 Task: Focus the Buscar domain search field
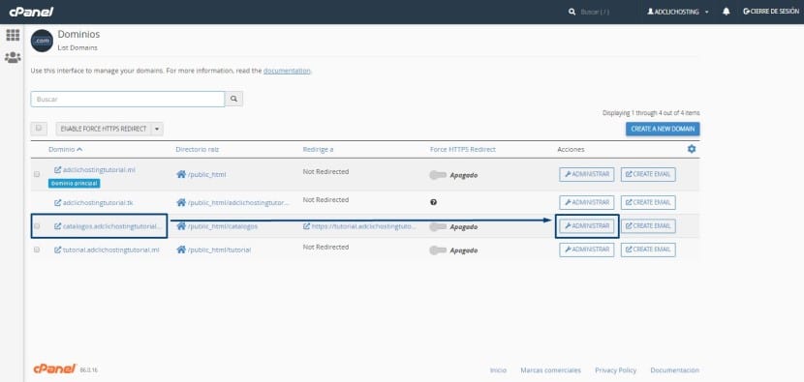point(128,99)
